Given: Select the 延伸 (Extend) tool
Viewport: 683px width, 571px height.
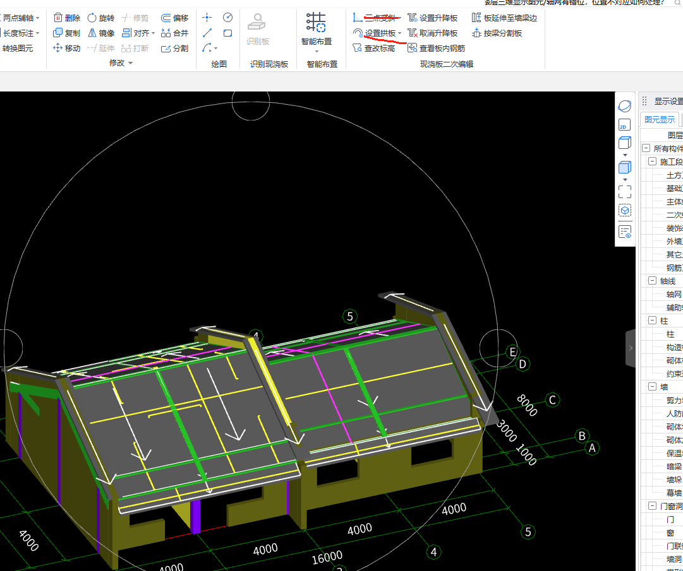Looking at the screenshot, I should [x=100, y=49].
